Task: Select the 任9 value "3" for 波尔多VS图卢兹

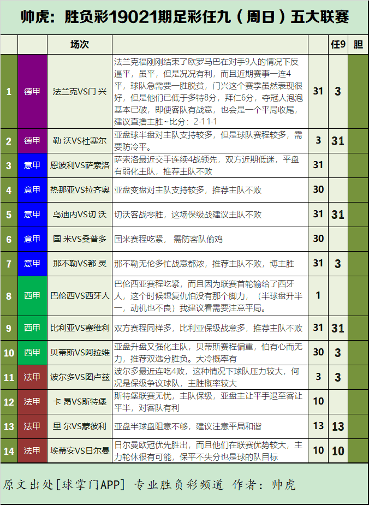Action: pyautogui.click(x=338, y=377)
